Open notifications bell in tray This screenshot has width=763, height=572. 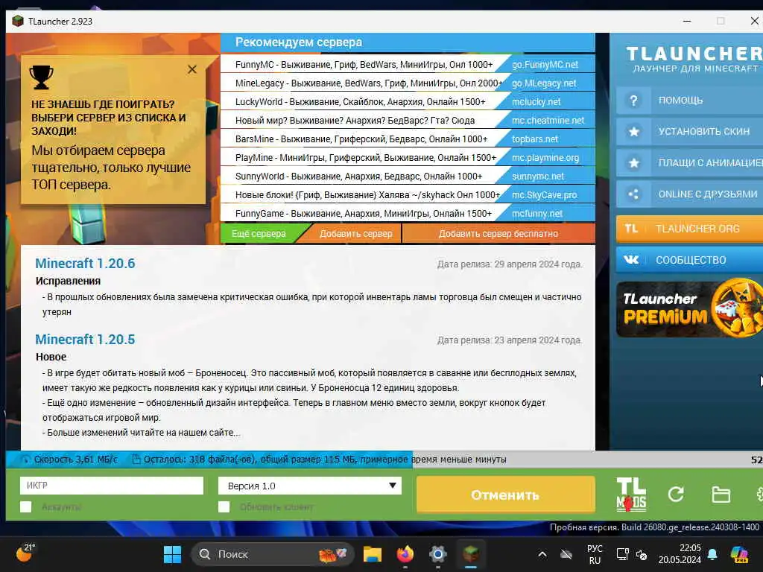[x=712, y=554]
